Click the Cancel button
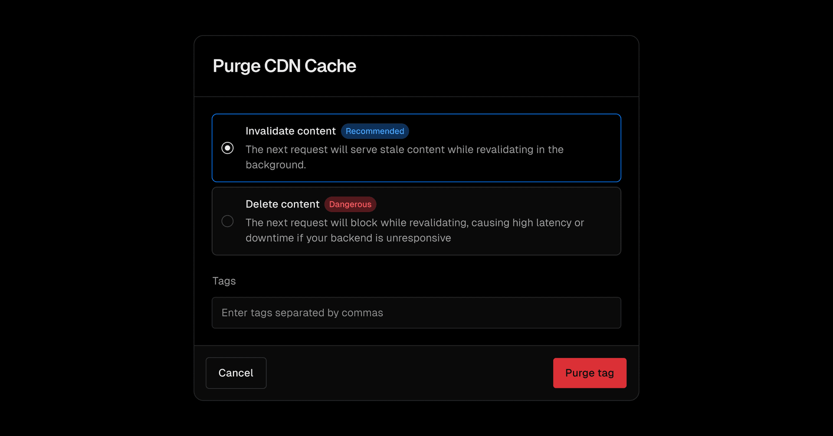The height and width of the screenshot is (436, 833). point(236,373)
